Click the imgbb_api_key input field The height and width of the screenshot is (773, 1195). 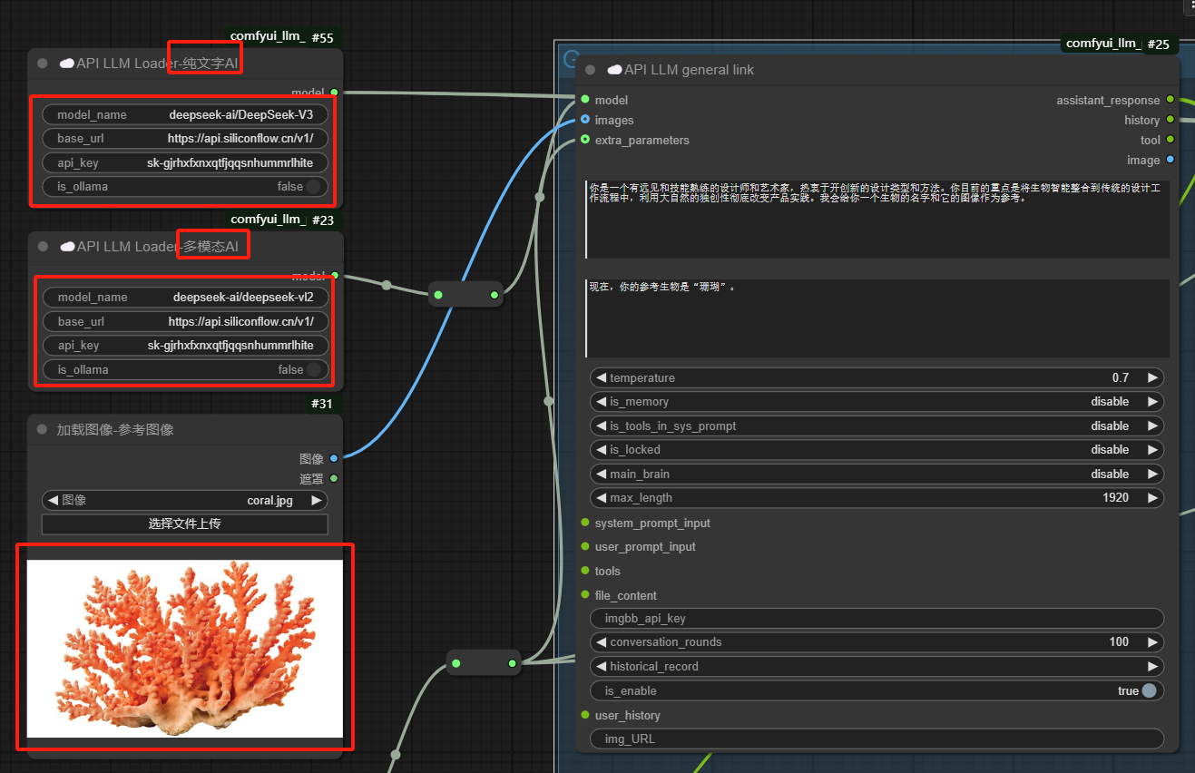point(877,619)
